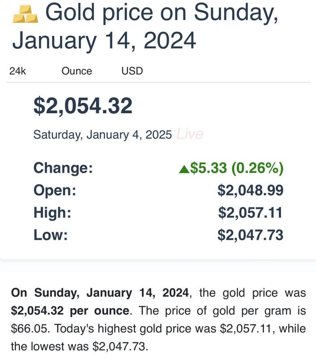Screen dimensions: 316x358
Task: Click the $5.33 (0.26%) change value
Action: (x=237, y=168)
